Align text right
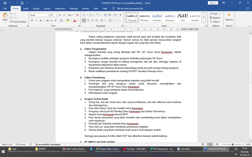This screenshot has height=157, width=252. point(92,20)
